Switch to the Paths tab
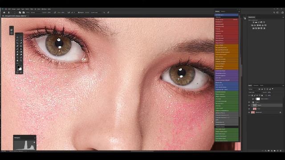The image size is (285, 160). click(261, 85)
